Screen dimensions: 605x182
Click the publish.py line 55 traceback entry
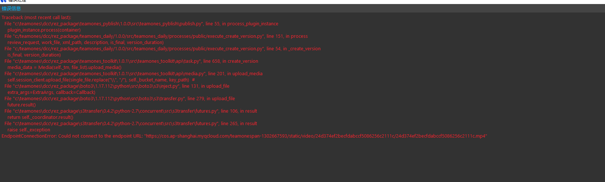pyautogui.click(x=141, y=24)
